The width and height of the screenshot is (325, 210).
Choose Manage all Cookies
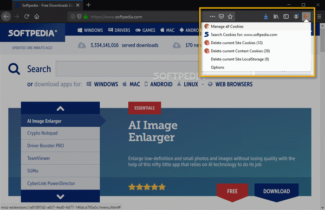point(257,26)
